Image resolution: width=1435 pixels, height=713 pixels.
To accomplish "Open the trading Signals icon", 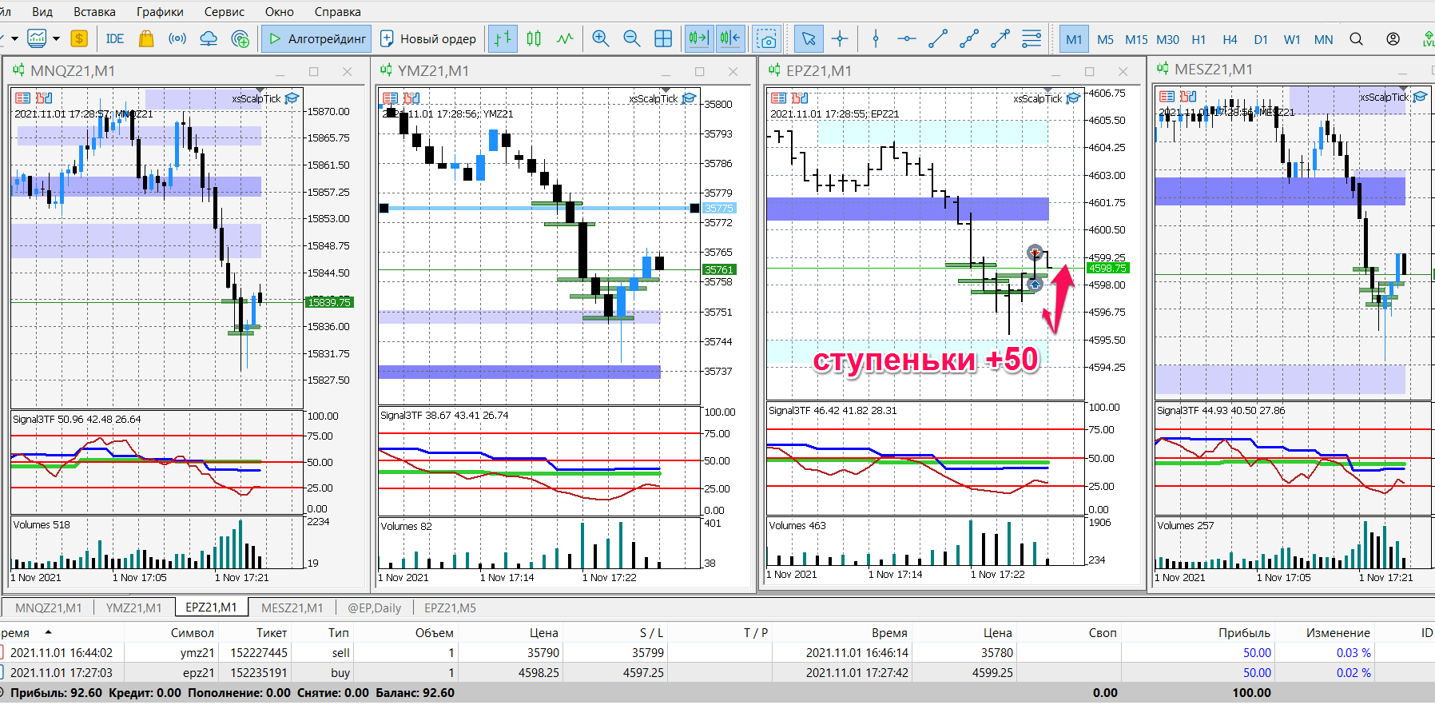I will tap(177, 38).
